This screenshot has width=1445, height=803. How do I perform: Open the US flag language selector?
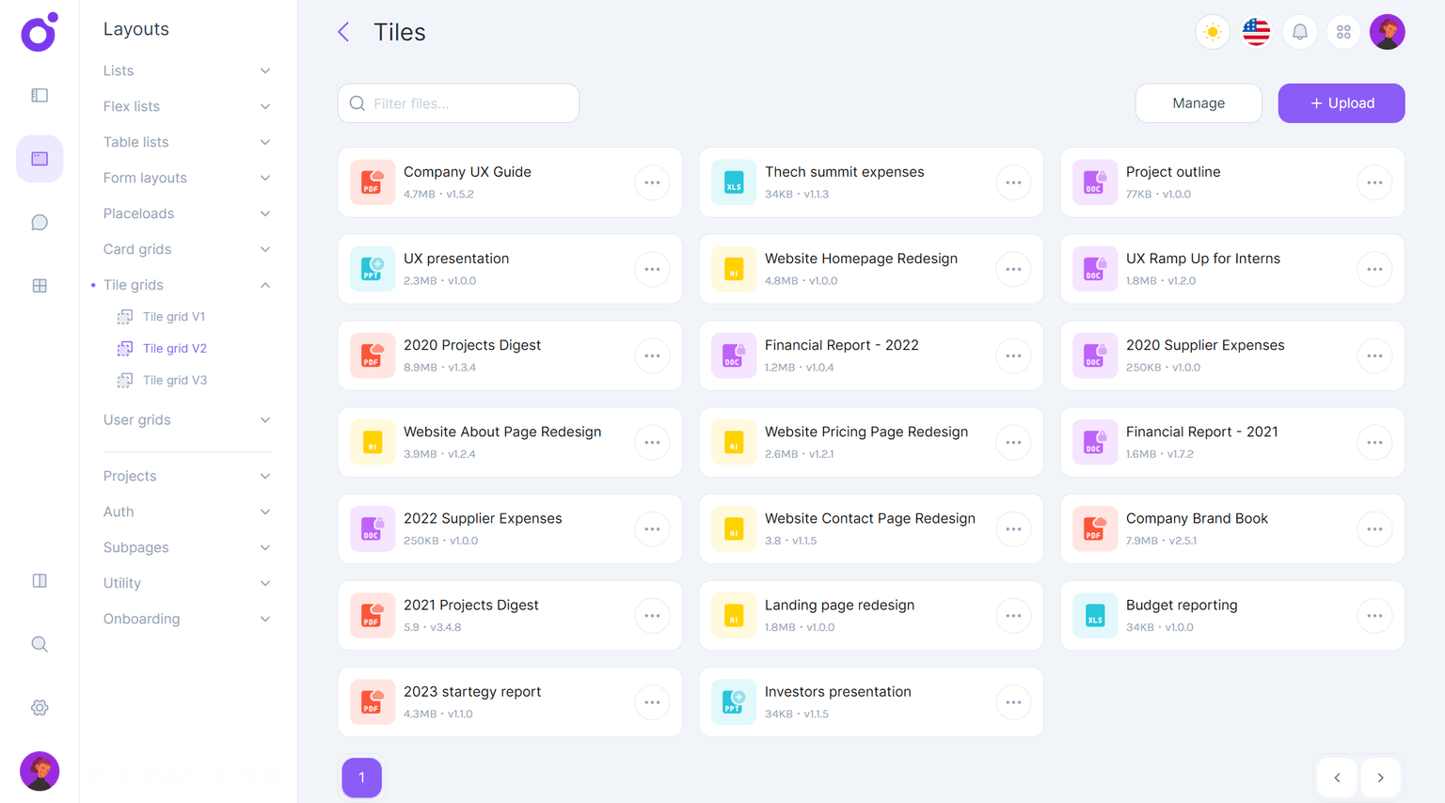point(1256,32)
